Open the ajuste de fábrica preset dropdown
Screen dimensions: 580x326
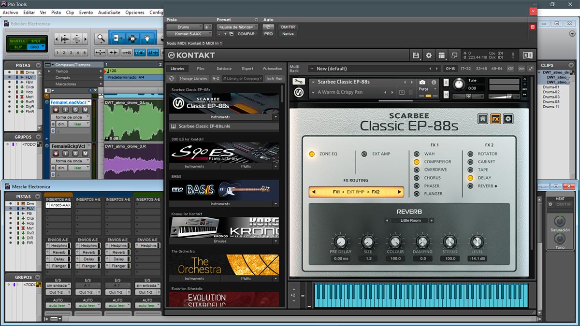coord(236,27)
